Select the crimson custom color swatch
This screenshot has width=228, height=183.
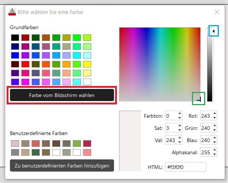(x=87, y=144)
